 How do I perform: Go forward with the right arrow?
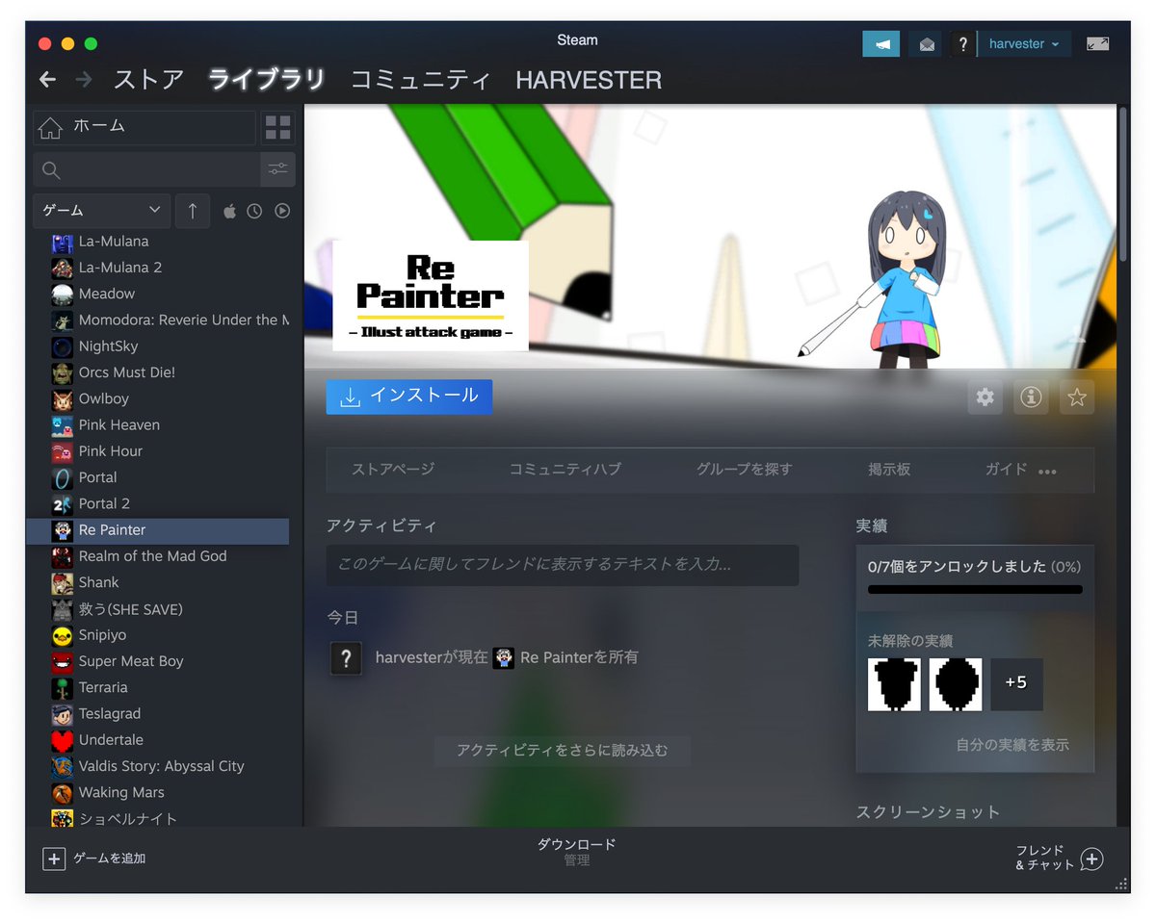click(84, 80)
